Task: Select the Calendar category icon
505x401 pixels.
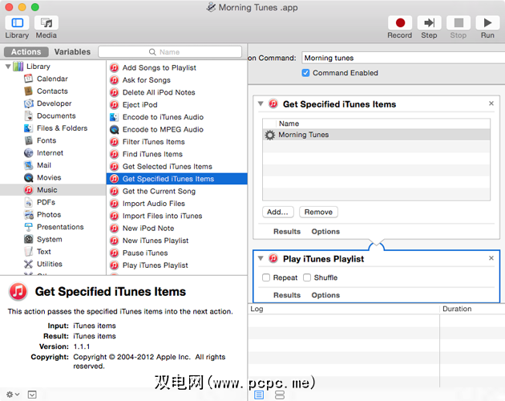Action: (x=29, y=79)
